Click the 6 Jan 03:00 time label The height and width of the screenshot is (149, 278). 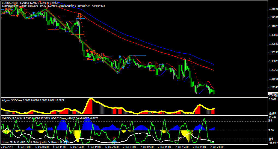25,147
